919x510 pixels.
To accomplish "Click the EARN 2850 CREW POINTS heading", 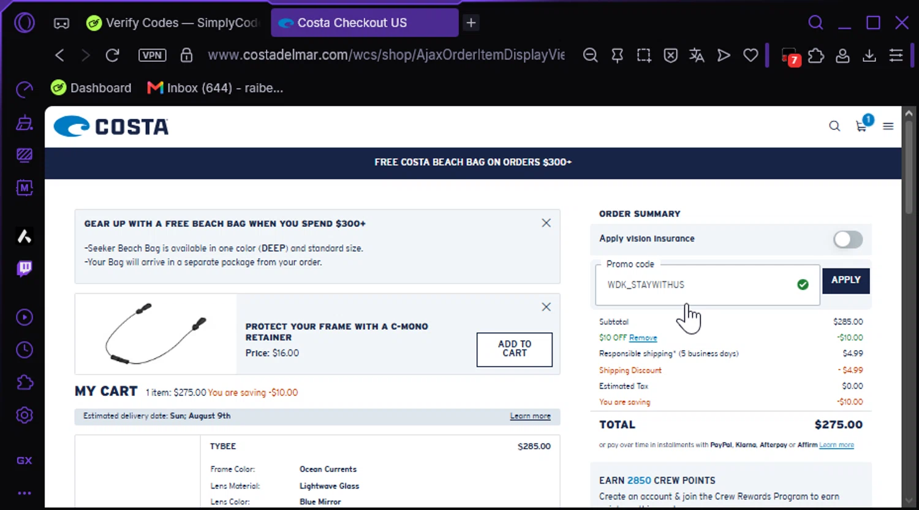I will [657, 481].
